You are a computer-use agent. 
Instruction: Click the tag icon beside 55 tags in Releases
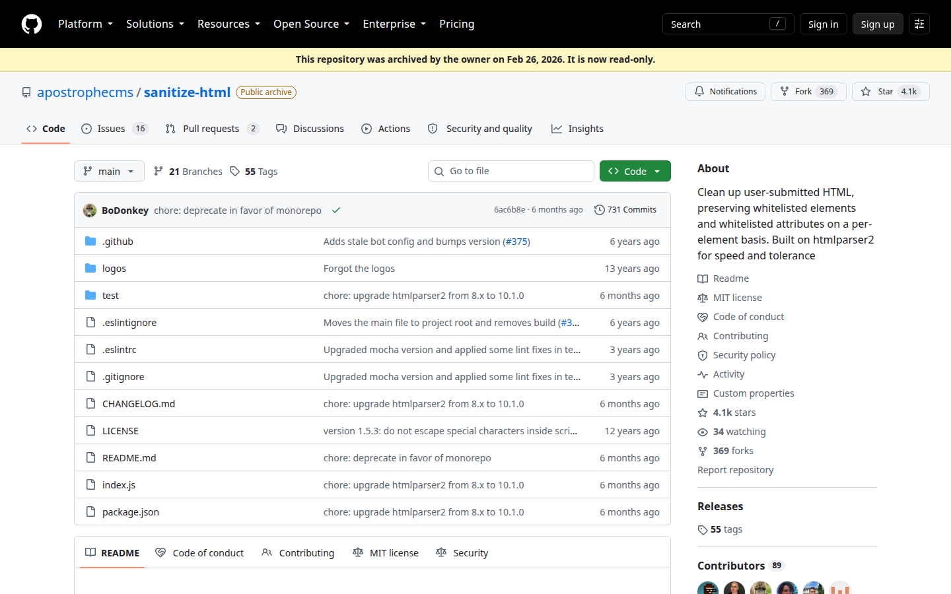click(703, 530)
